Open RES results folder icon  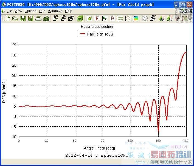tap(63, 18)
